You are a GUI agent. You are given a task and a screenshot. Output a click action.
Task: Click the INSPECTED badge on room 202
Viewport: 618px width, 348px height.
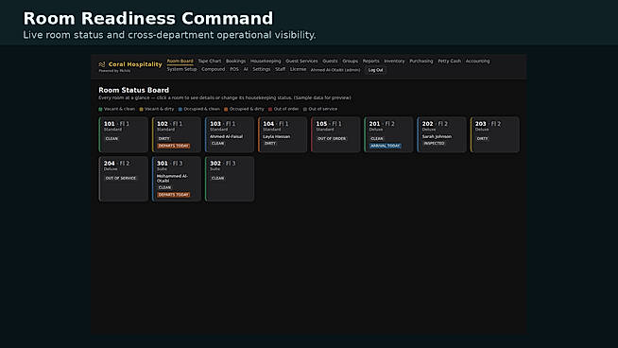[x=434, y=144]
